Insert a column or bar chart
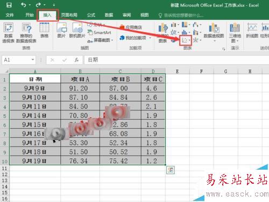Image resolution: width=269 pixels, height=202 pixels. (175, 25)
